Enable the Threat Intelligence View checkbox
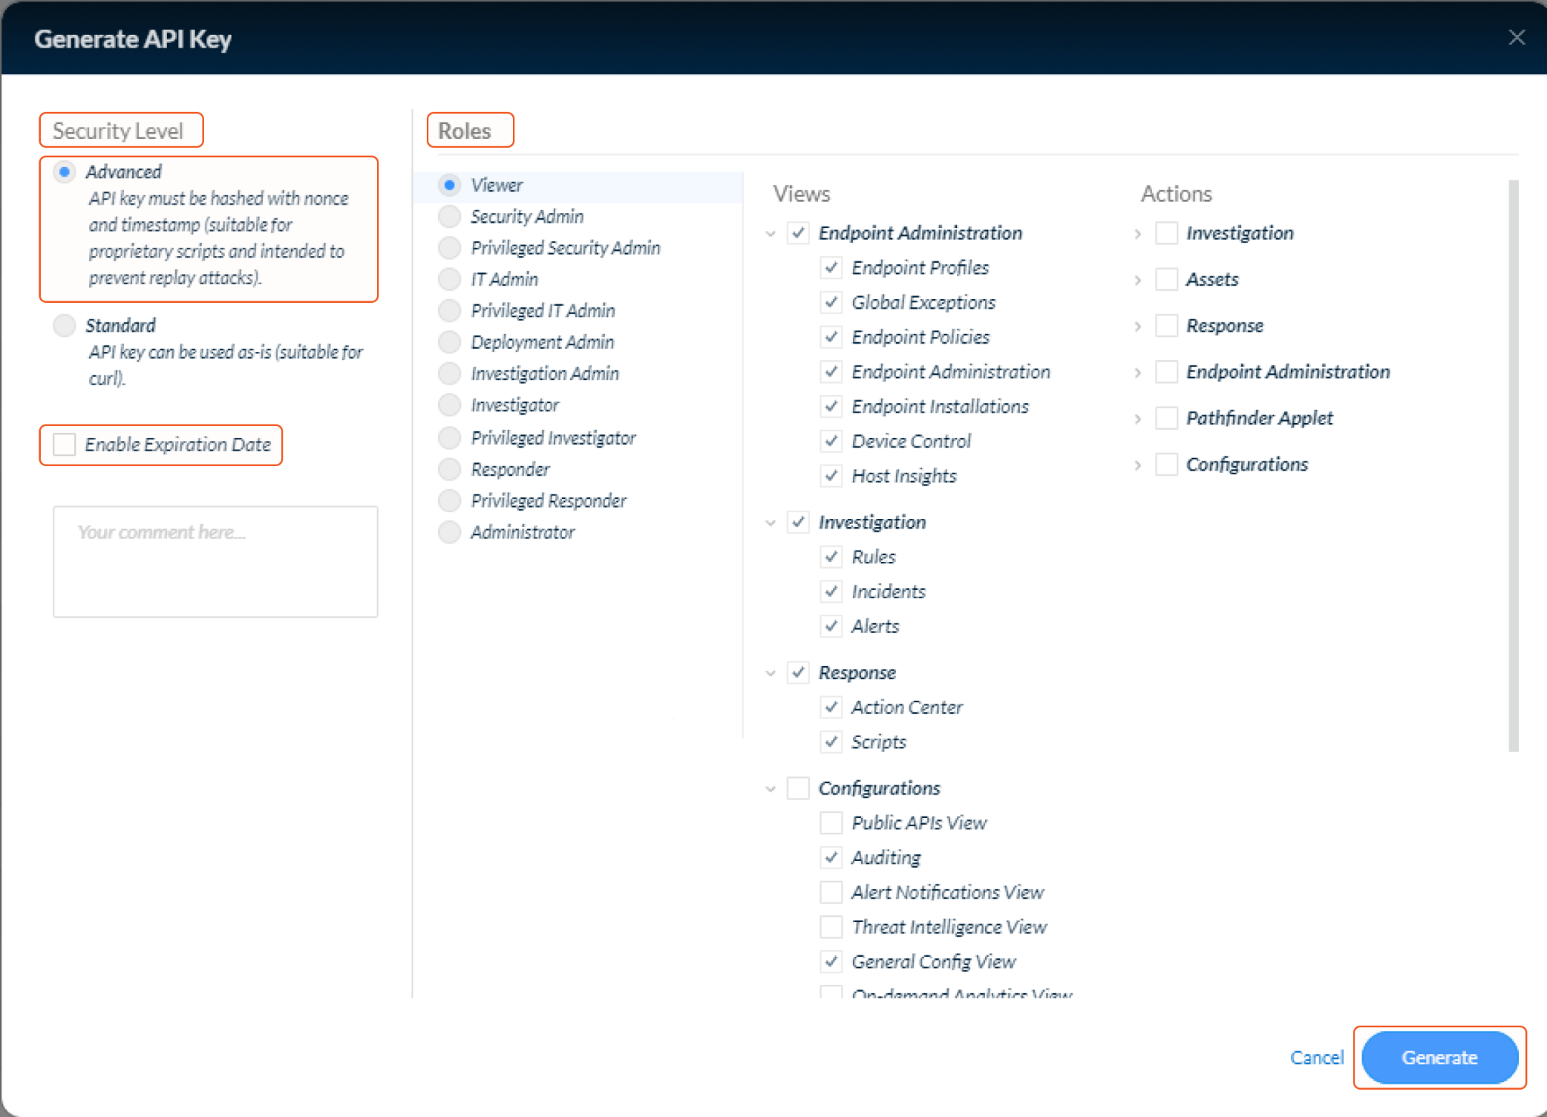1547x1117 pixels. 832,927
